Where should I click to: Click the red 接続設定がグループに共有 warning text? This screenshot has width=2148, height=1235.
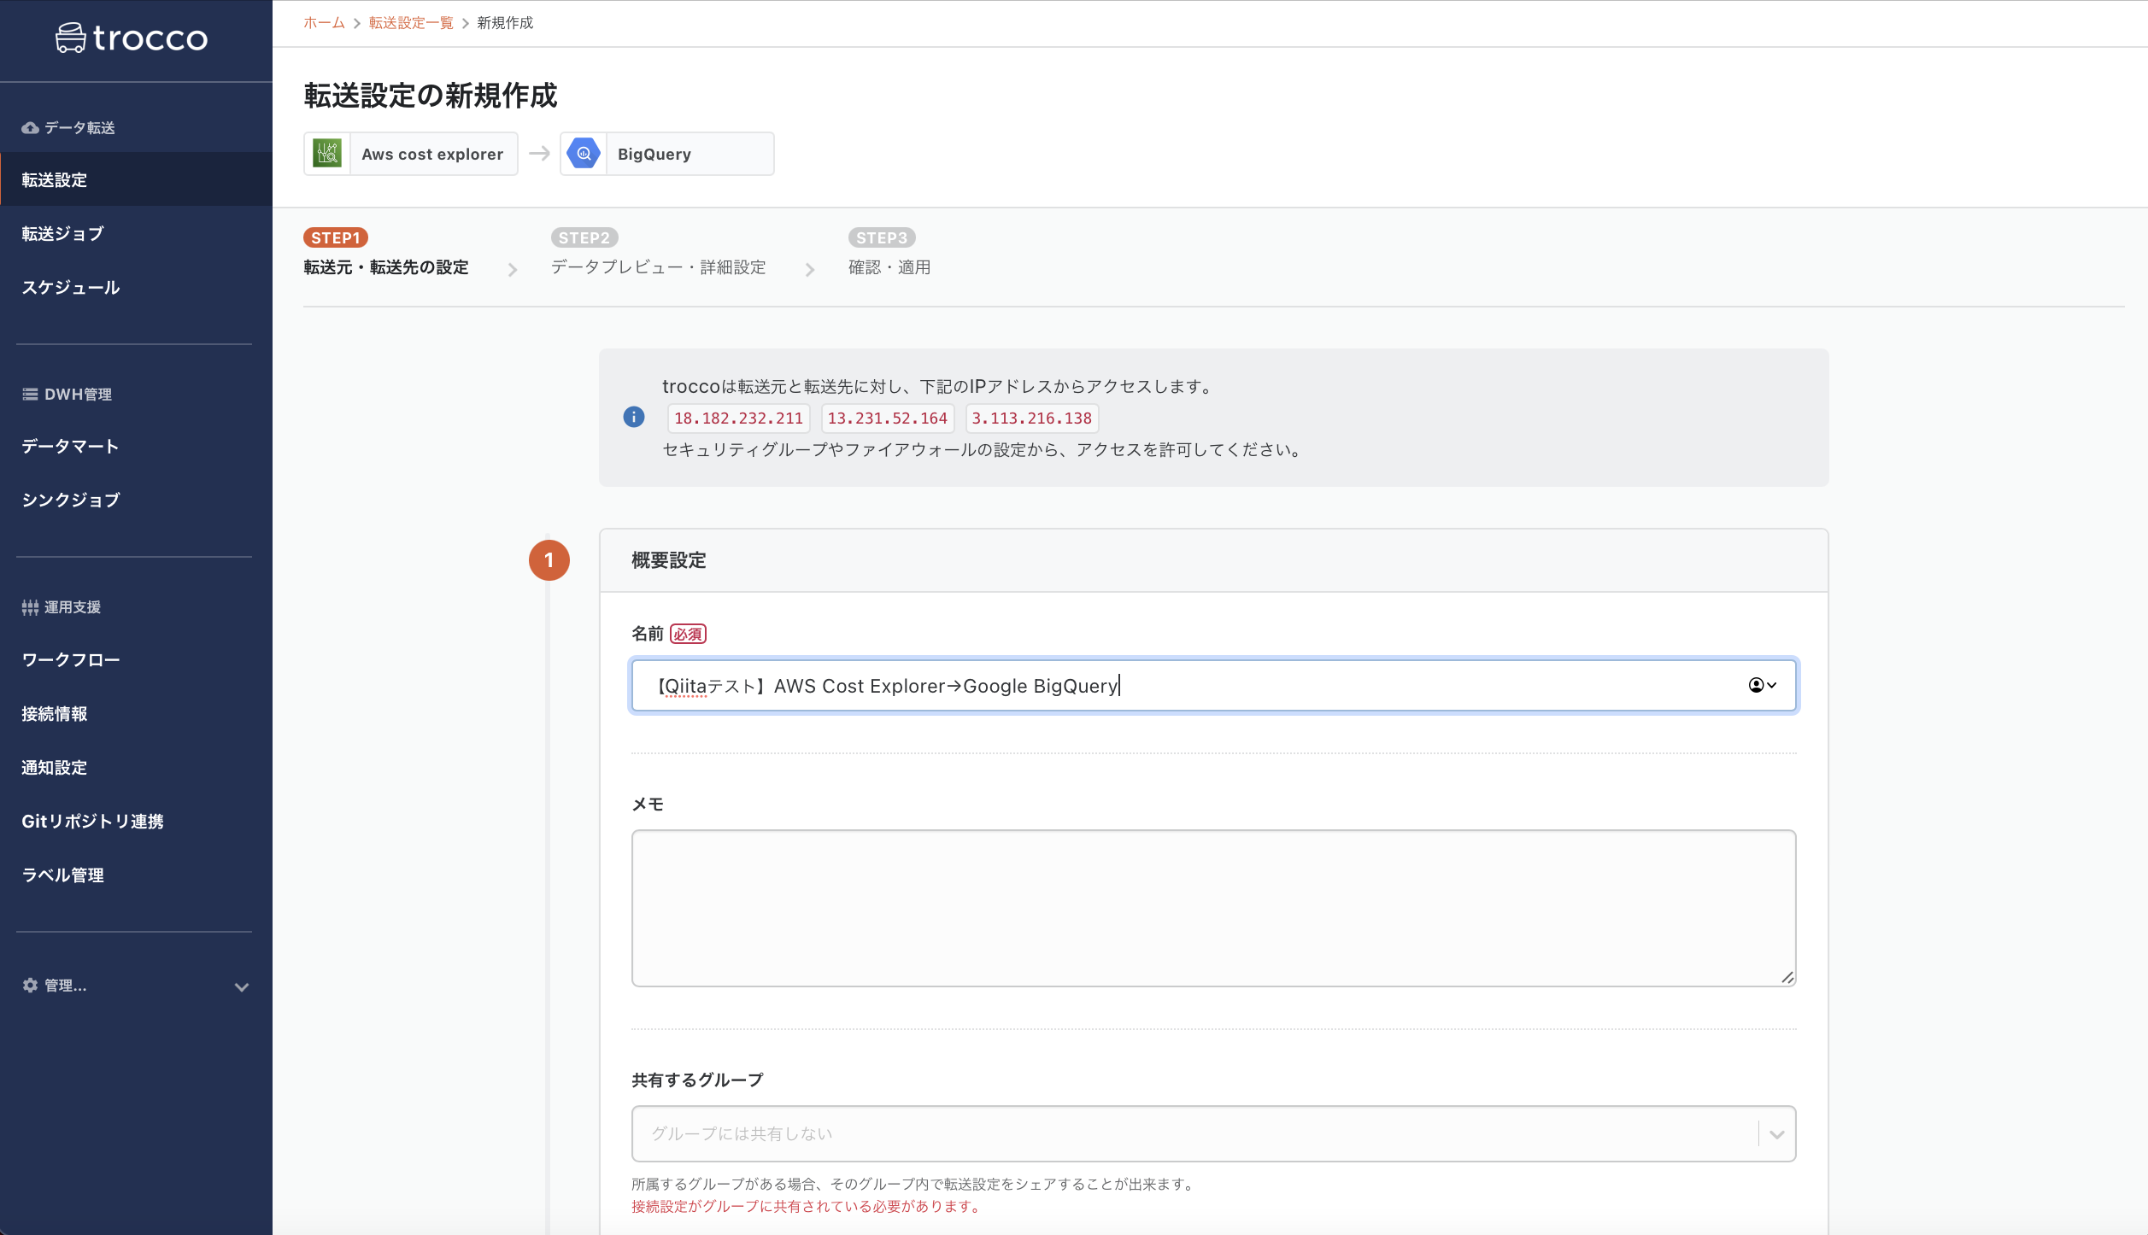tap(807, 1207)
